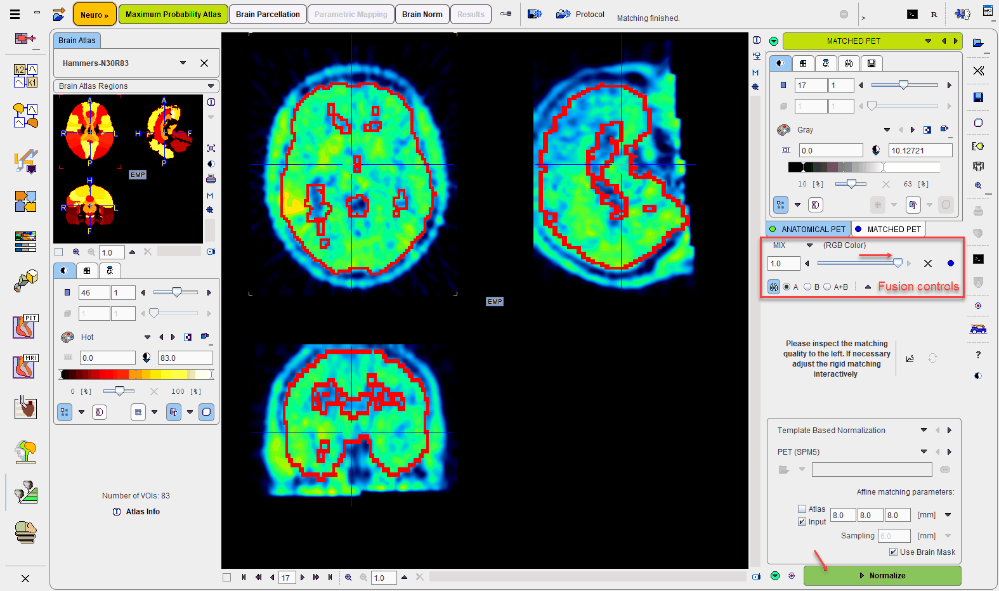Open the pin icon in top toolbar
Screen dimensions: 999x591
click(x=506, y=14)
